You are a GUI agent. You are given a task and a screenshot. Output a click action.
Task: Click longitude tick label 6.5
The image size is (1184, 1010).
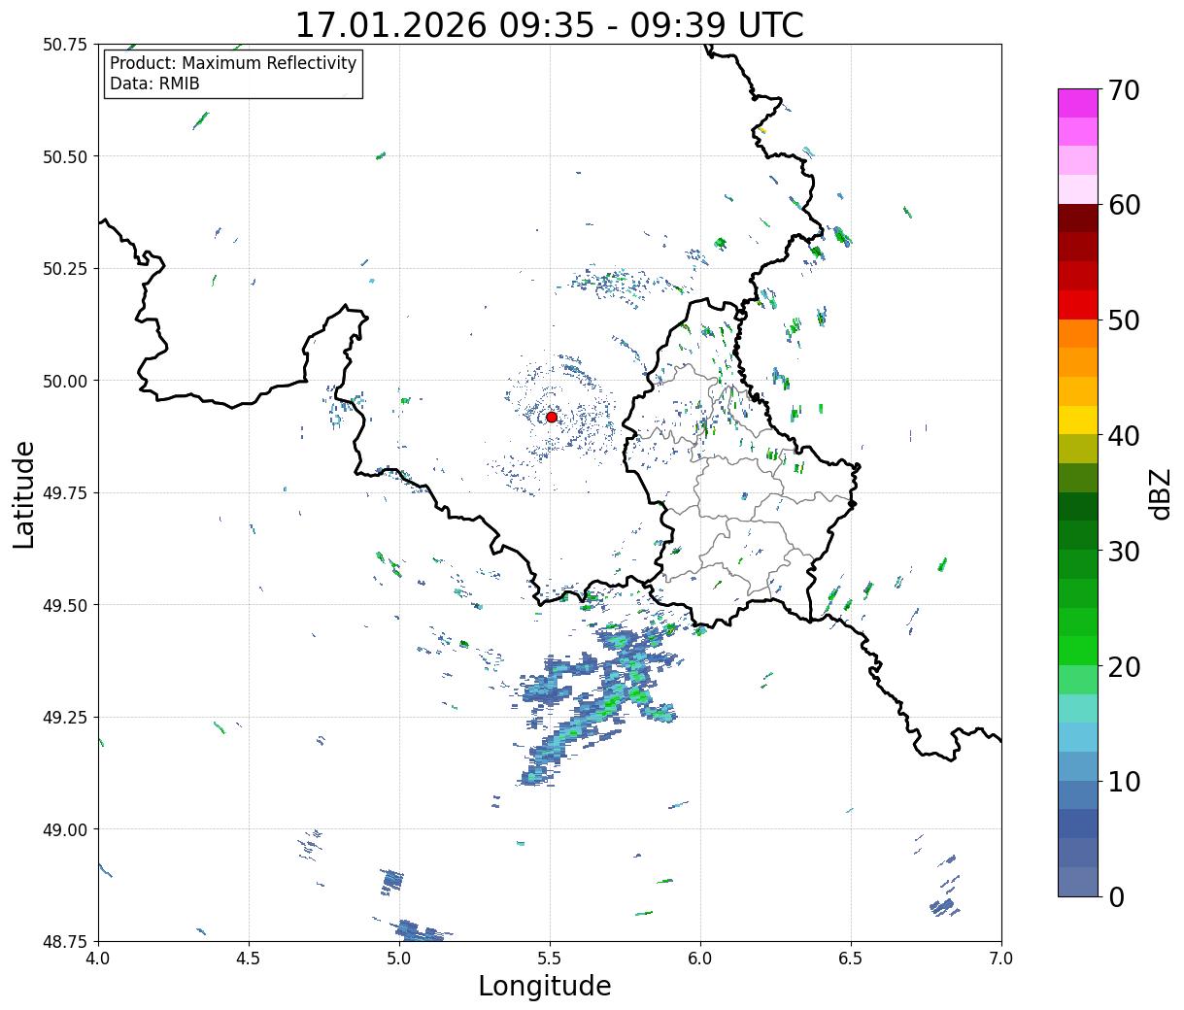pos(851,959)
